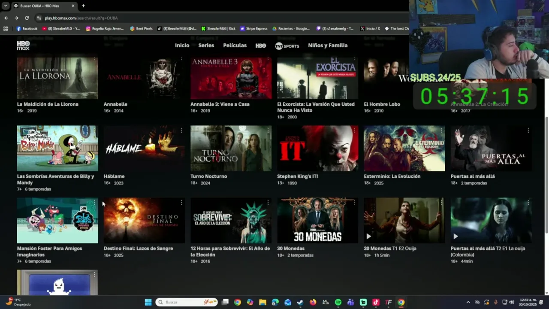The height and width of the screenshot is (309, 549).
Task: Open the Stripe Express bookmark
Action: [254, 29]
